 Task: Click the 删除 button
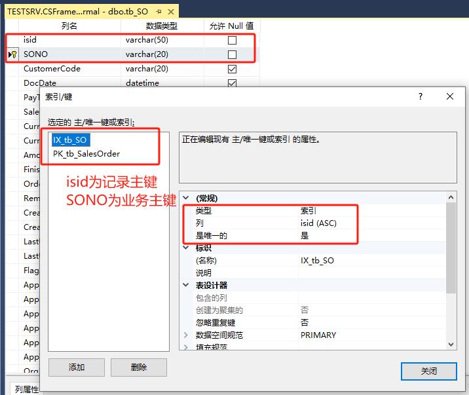139,367
